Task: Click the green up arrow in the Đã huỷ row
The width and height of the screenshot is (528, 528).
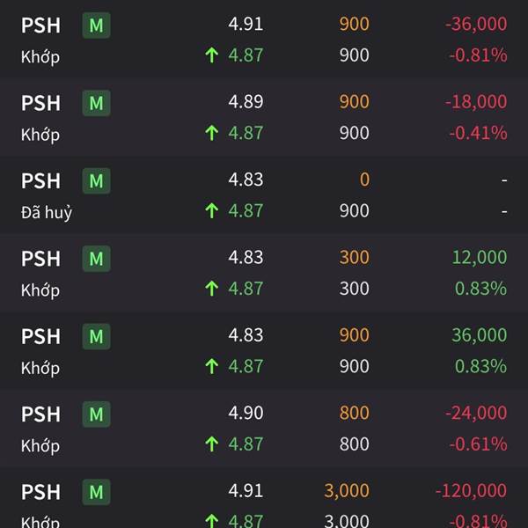Action: pyautogui.click(x=212, y=211)
